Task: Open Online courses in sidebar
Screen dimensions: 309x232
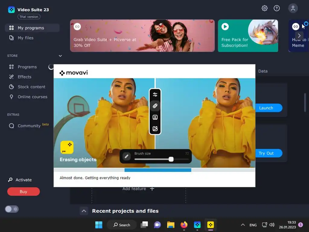Action: pyautogui.click(x=32, y=97)
